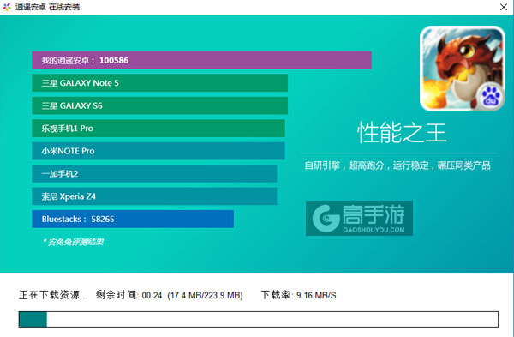Screen dimensions: 514x337
Task: Close the 逍遥安卓 installer window
Action: pos(504,7)
